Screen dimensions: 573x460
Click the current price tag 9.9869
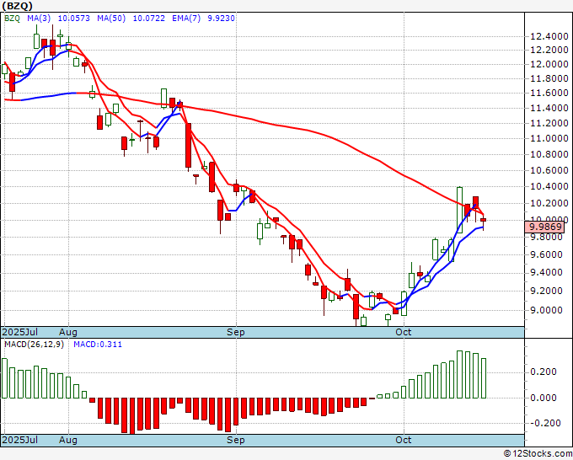544,227
